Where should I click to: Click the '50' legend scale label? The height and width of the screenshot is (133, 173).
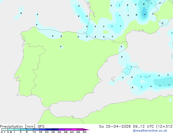point(84,132)
